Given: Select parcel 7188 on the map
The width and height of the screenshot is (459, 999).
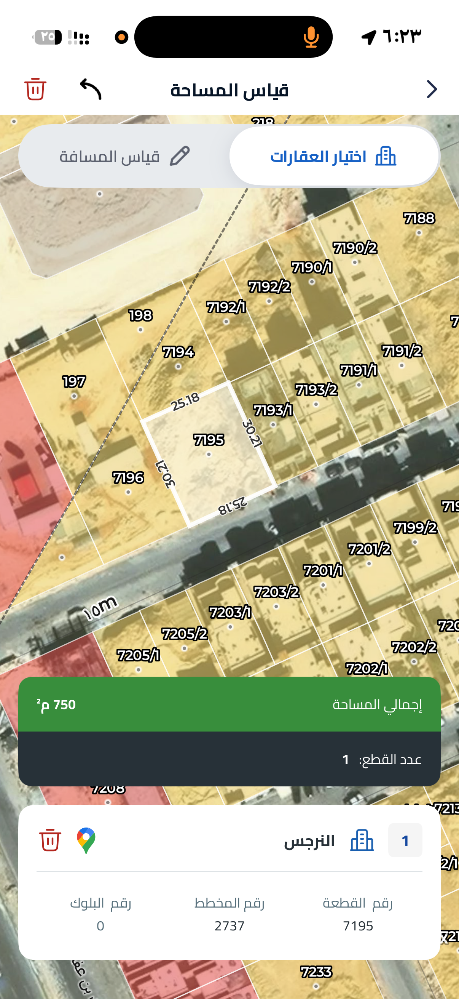Looking at the screenshot, I should pos(419,219).
